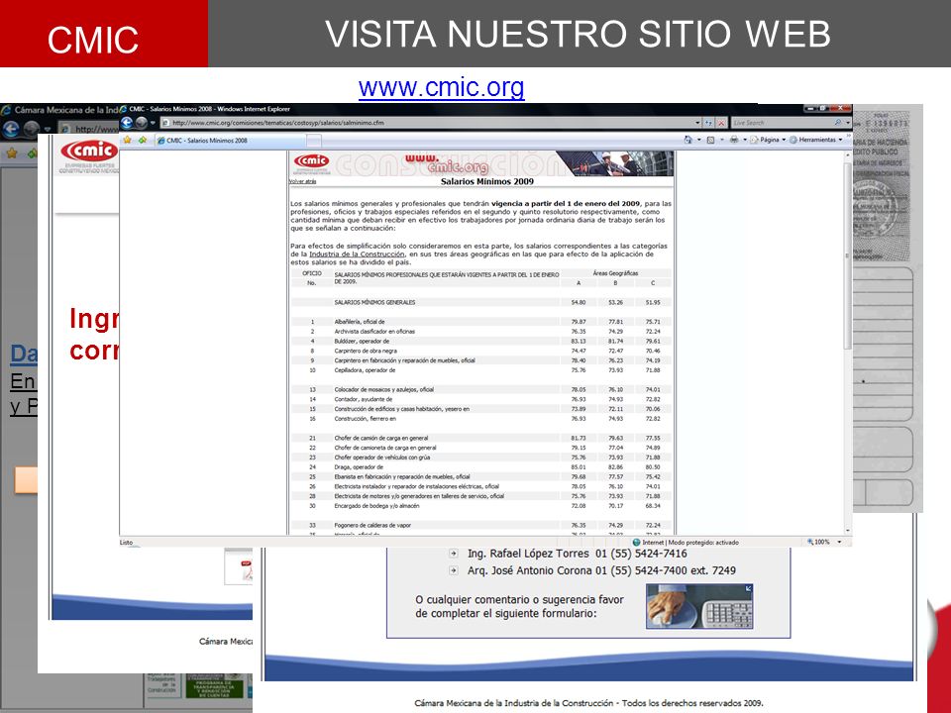The height and width of the screenshot is (713, 951).
Task: Click the Live Search magnifier icon
Action: pos(838,123)
